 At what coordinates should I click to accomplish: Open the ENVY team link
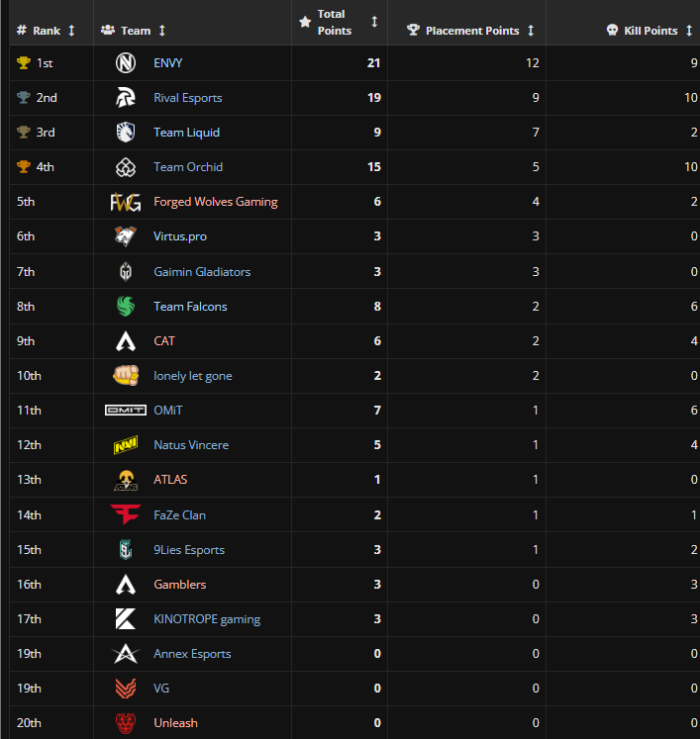pyautogui.click(x=168, y=62)
